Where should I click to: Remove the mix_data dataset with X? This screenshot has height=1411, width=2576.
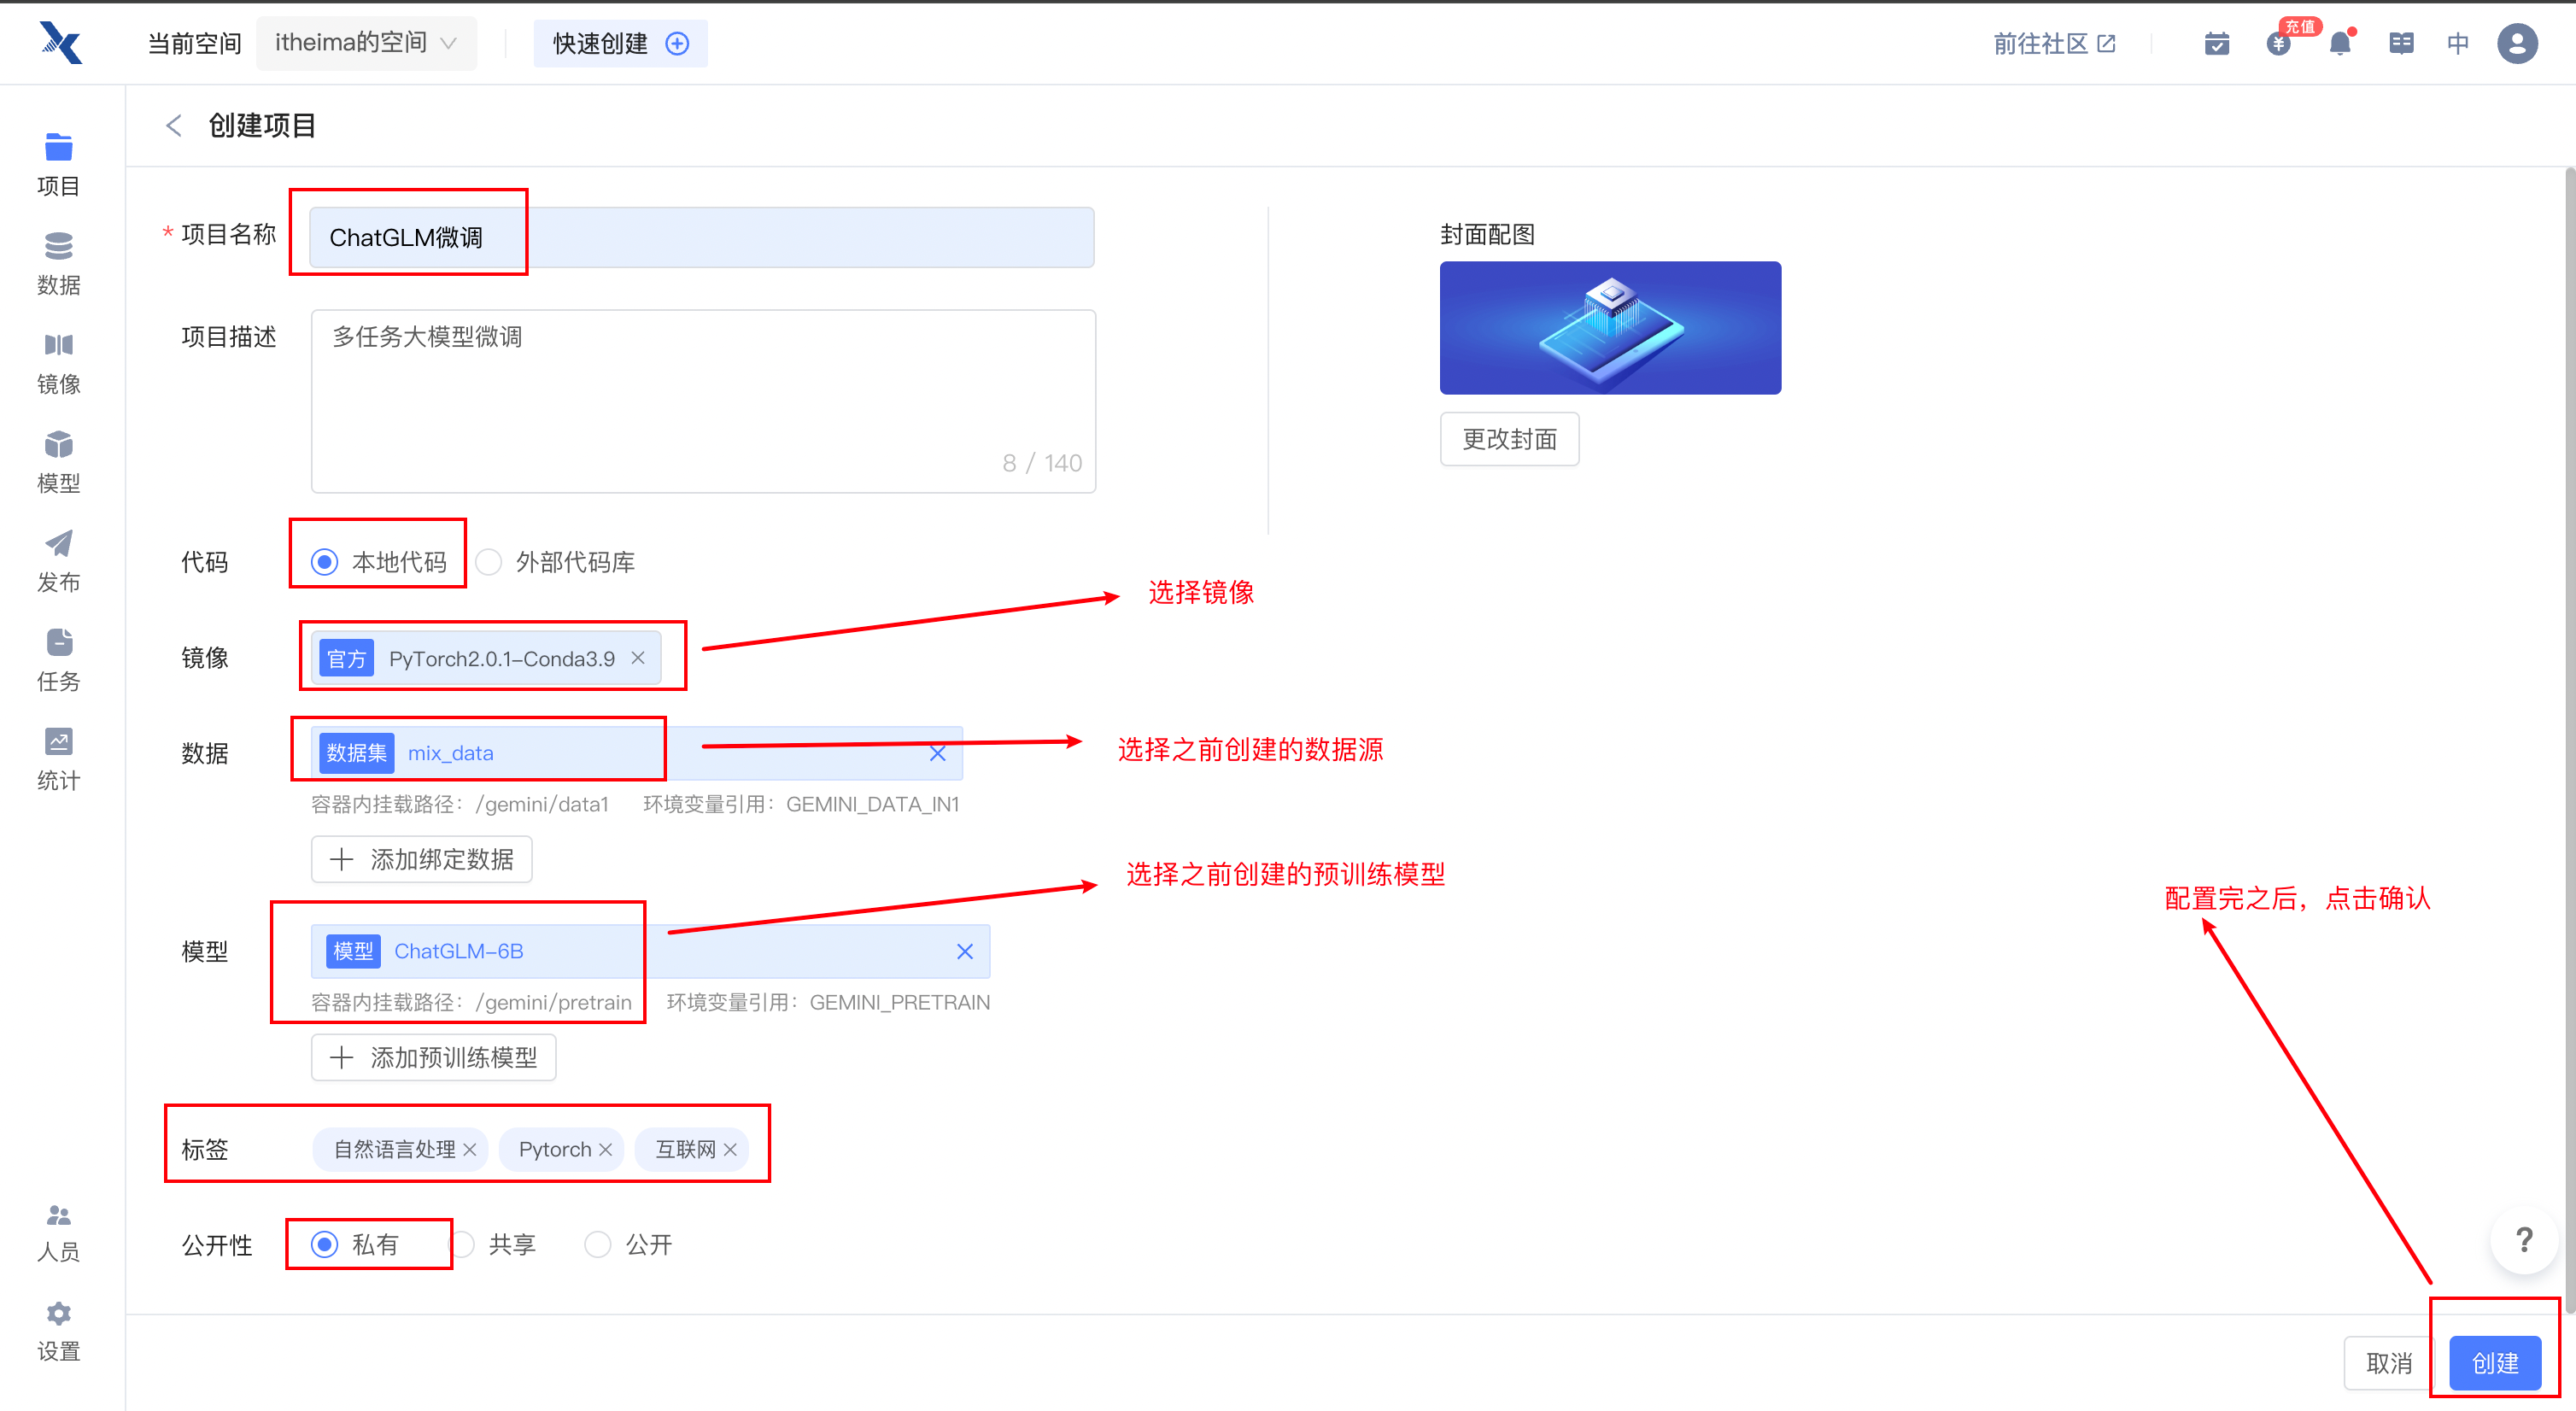(937, 754)
